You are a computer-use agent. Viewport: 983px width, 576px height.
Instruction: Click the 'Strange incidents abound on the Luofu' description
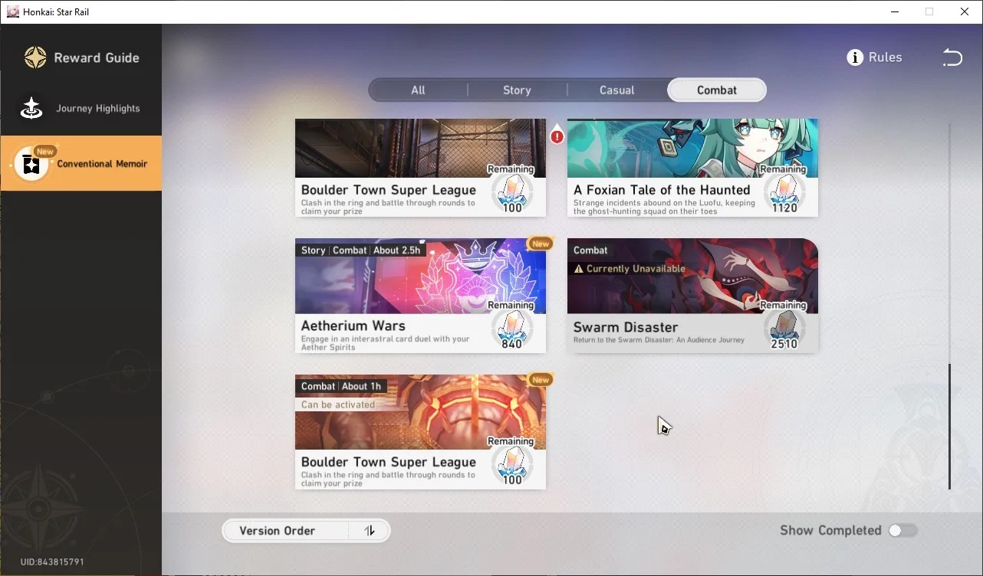(664, 208)
